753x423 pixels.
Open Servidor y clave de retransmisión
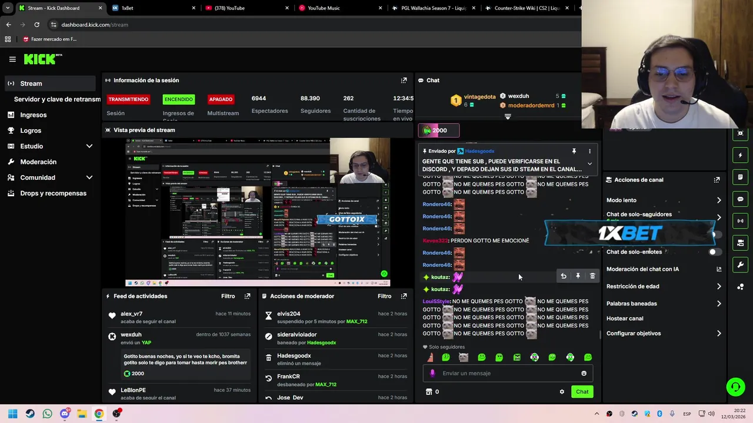coord(57,99)
